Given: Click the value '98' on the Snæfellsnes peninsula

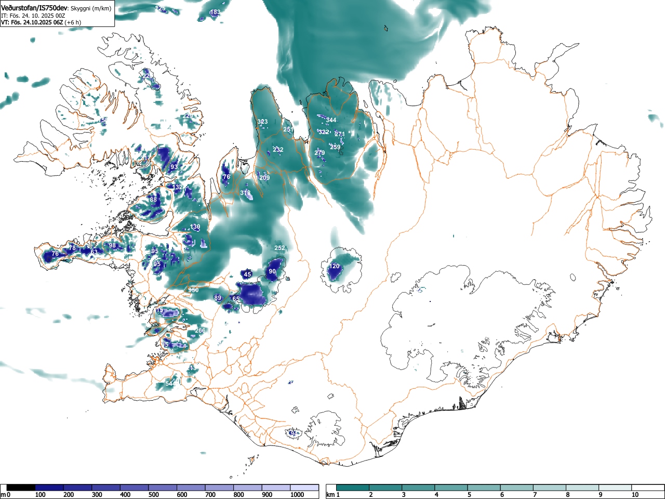Looking at the screenshot, I should [x=112, y=245].
